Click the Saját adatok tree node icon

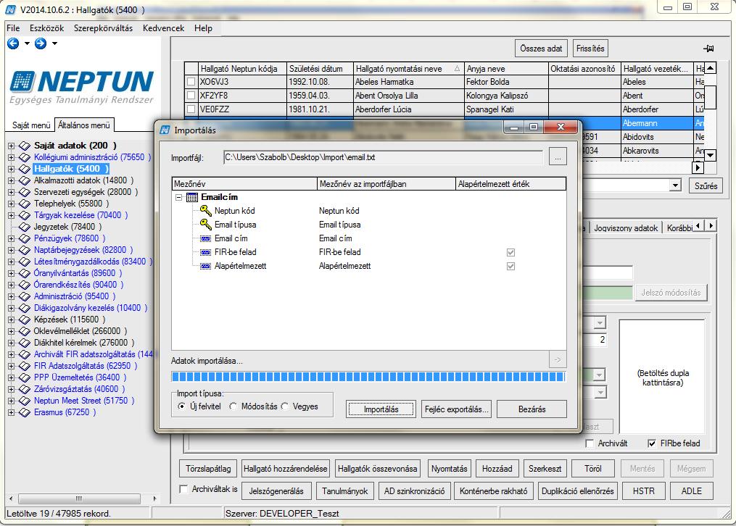click(x=25, y=146)
